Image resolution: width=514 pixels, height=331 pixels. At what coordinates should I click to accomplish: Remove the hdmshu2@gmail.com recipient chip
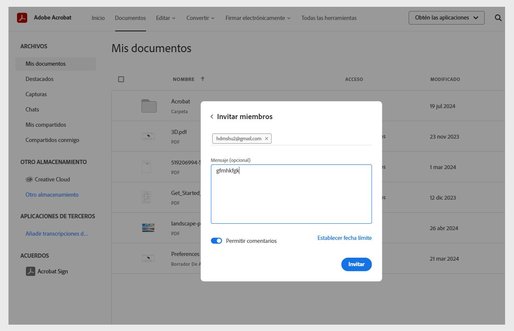tap(267, 138)
